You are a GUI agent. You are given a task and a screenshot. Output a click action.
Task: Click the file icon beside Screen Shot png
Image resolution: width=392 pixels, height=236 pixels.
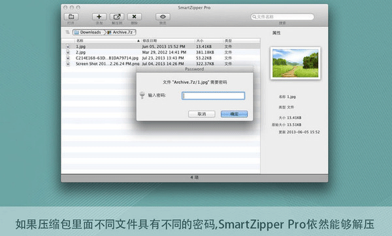point(68,64)
